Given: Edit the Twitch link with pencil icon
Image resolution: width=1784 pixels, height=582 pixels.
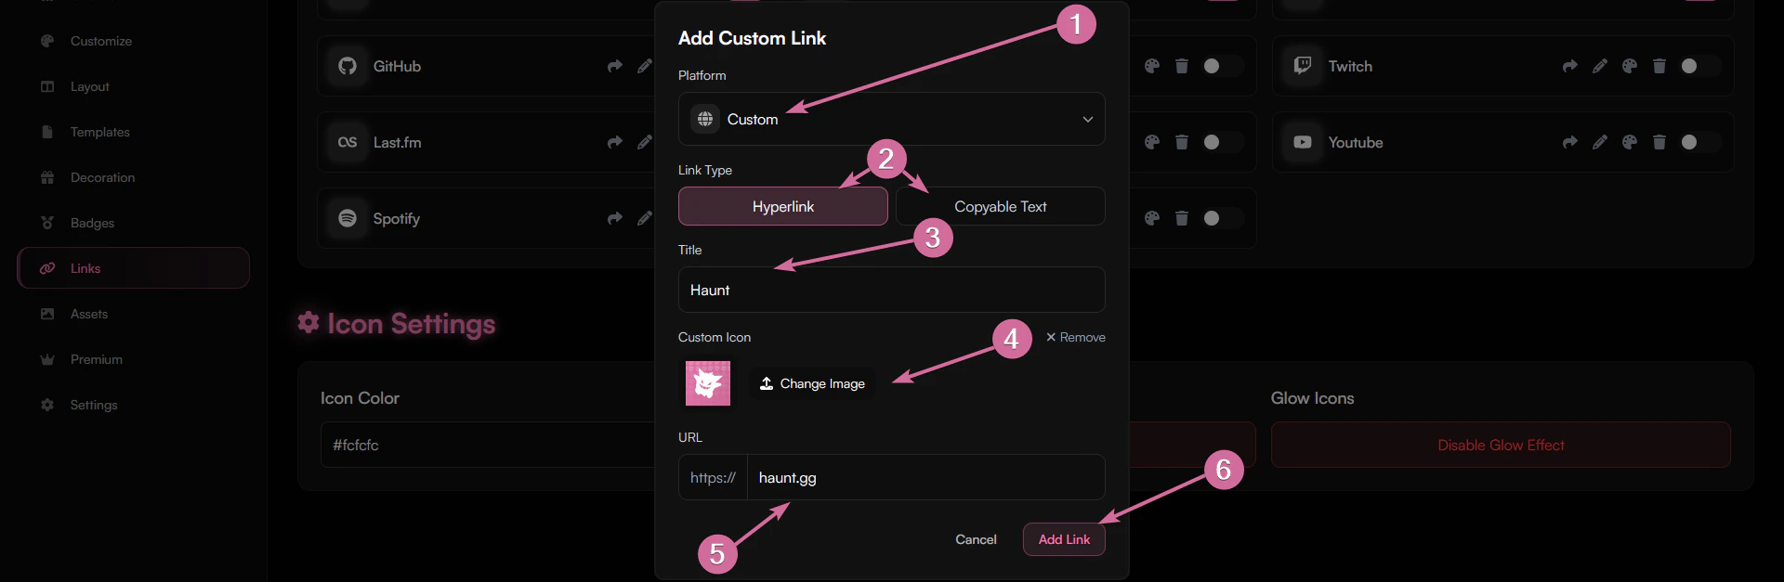Looking at the screenshot, I should (x=1599, y=66).
